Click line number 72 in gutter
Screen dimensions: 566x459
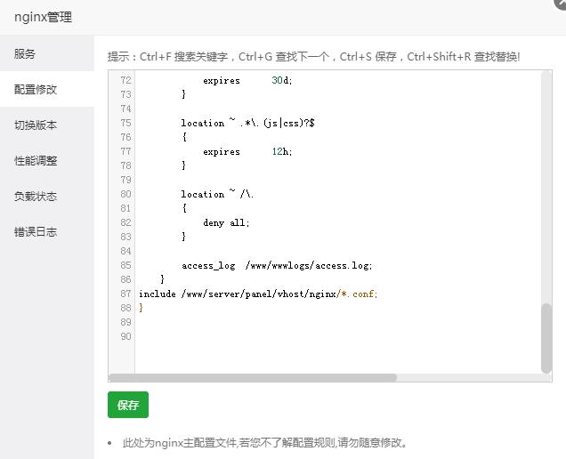[x=125, y=80]
